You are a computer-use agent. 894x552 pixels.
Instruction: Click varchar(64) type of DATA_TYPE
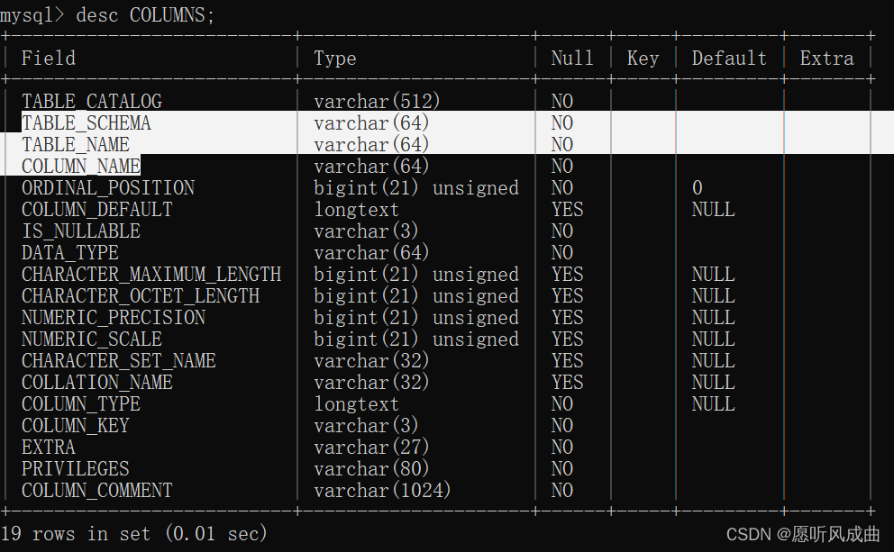[371, 253]
